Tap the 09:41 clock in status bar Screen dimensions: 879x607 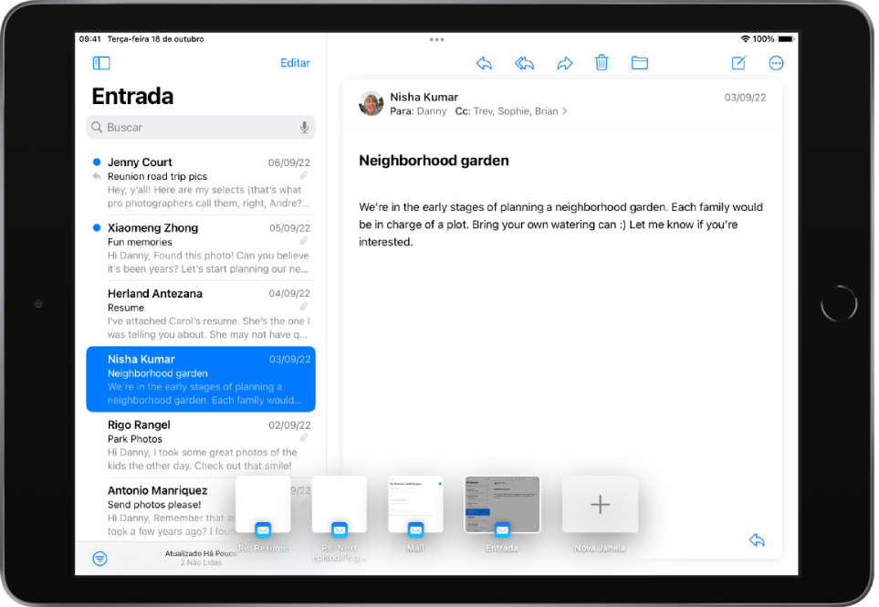click(89, 38)
